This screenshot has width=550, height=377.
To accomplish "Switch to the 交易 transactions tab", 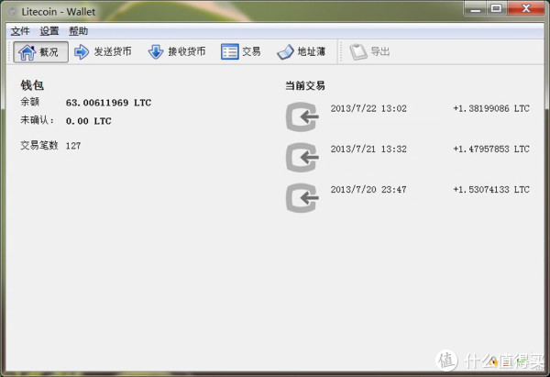I will 240,52.
